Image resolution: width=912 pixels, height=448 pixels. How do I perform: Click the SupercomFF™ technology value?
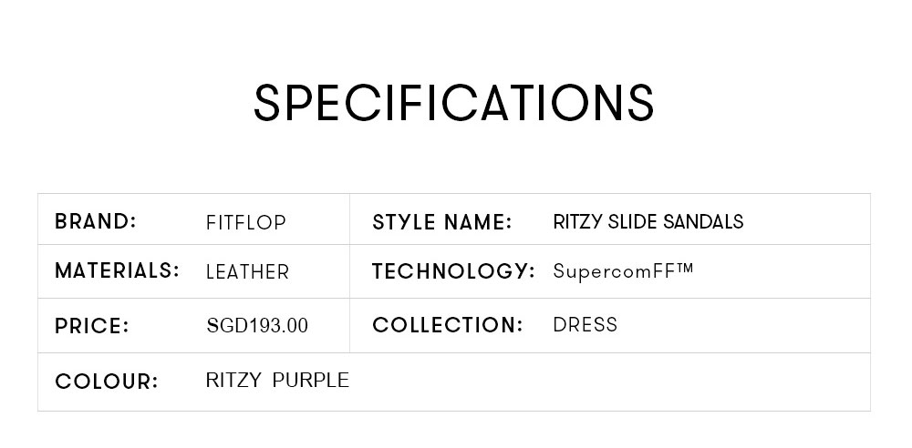(624, 271)
